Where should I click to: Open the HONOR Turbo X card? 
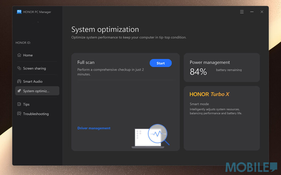pos(222,118)
